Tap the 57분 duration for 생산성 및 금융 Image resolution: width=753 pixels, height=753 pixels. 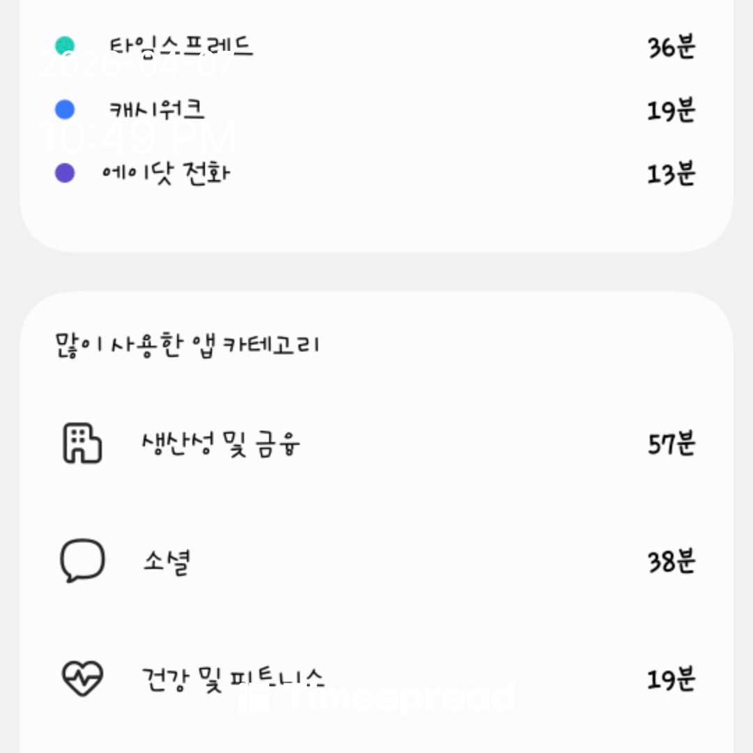coord(671,444)
